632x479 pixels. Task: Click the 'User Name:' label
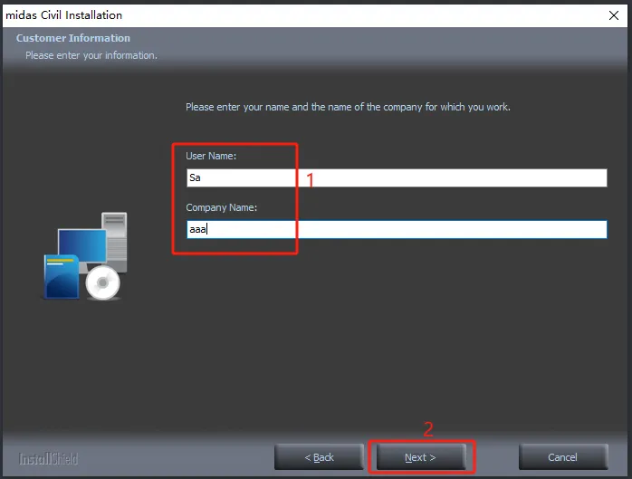click(211, 156)
